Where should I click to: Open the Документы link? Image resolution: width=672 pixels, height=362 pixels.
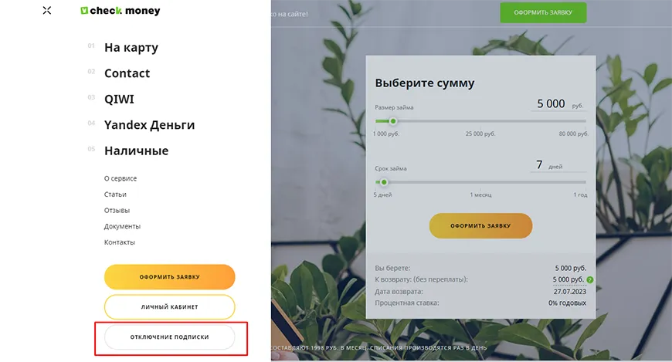point(122,226)
